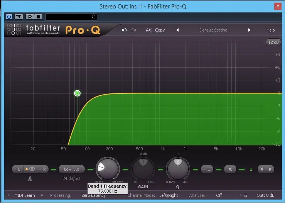Click the green band number 1
The height and width of the screenshot is (203, 285).
[x=251, y=169]
